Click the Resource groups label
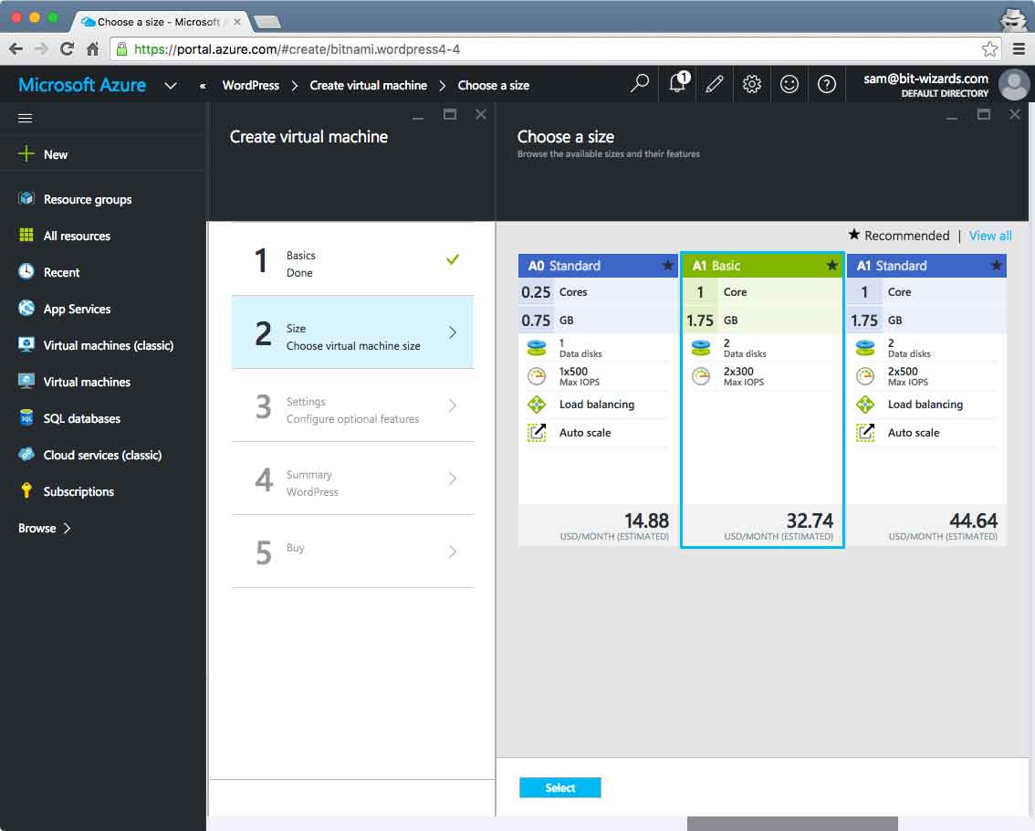Image resolution: width=1035 pixels, height=831 pixels. point(88,199)
